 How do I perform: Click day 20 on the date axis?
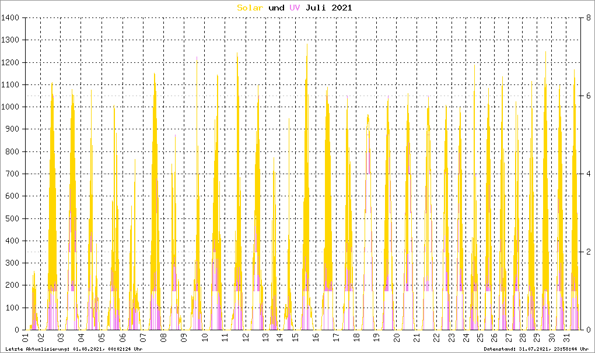coord(396,338)
